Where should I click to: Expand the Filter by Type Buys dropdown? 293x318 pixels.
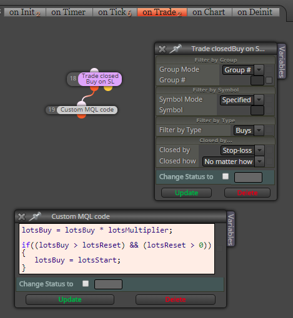tap(259, 130)
